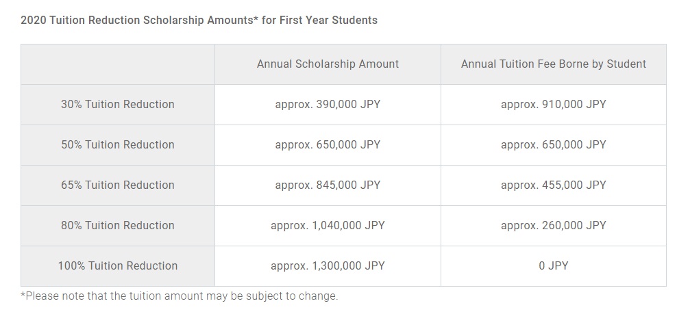Click the 100% Tuition Reduction row label
677x312 pixels.
pos(118,266)
